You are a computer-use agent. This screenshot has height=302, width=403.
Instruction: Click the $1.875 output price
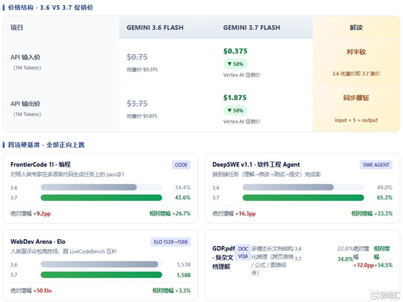235,98
